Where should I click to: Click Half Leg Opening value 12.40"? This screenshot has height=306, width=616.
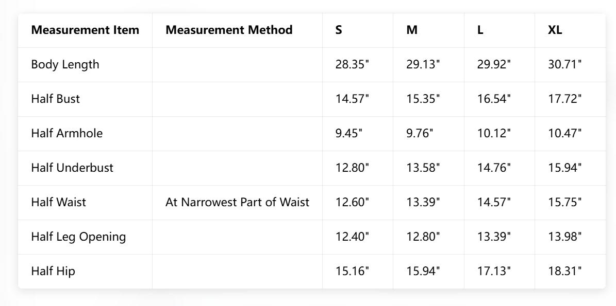click(353, 237)
